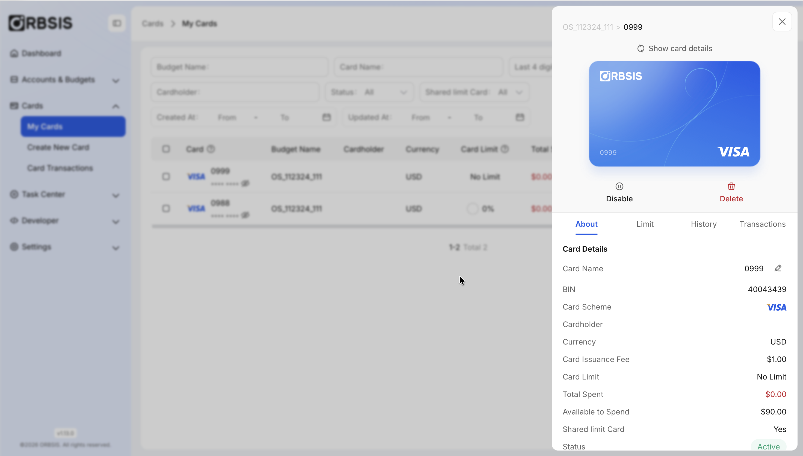Screen dimensions: 803x456
Task: Close the card details panel
Action: click(x=782, y=22)
